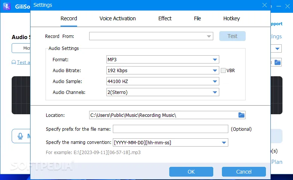Open the Effect tab
This screenshot has height=180, width=293.
tap(165, 18)
